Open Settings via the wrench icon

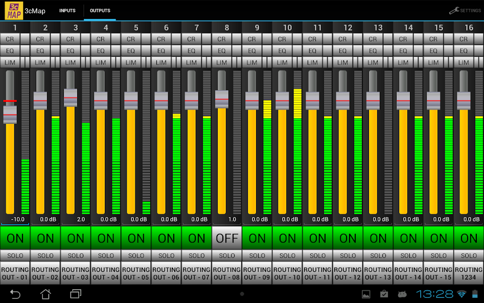point(465,10)
